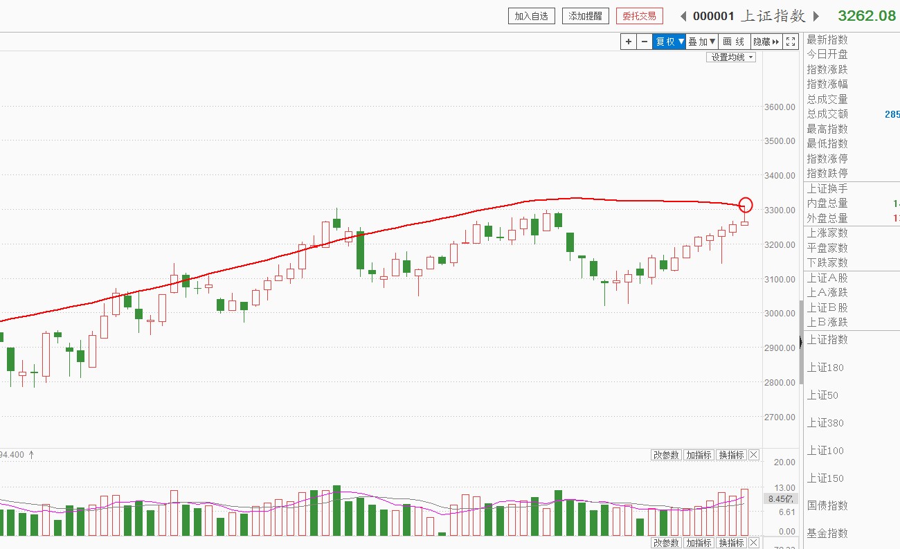
Task: Zoom in the chart with the plus button
Action: pyautogui.click(x=629, y=42)
